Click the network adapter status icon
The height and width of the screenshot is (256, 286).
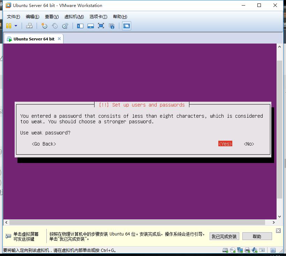click(240, 250)
